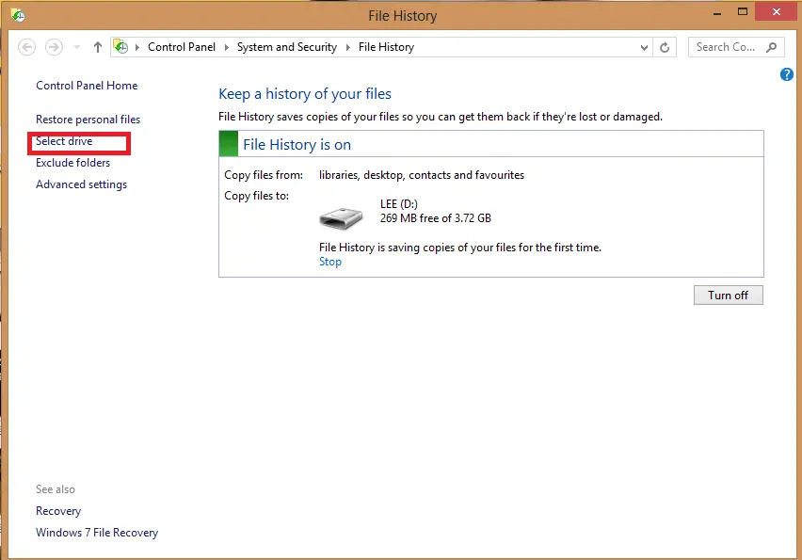Open the recent locations dropdown arrow
802x560 pixels.
(77, 47)
